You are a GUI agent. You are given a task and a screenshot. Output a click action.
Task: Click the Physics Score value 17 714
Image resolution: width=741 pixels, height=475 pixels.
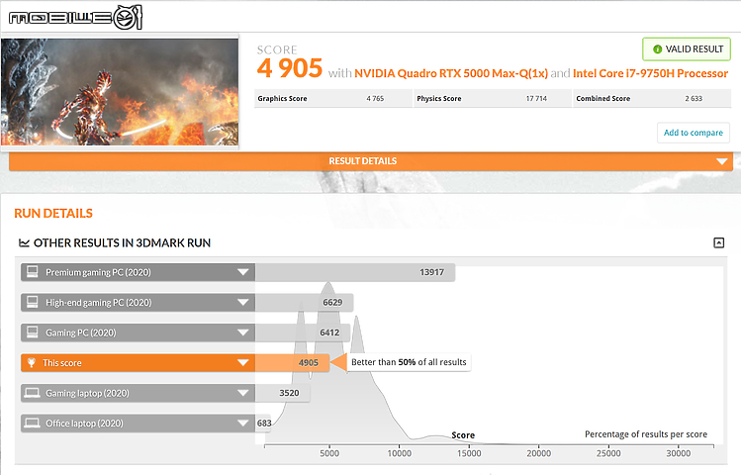(x=536, y=99)
